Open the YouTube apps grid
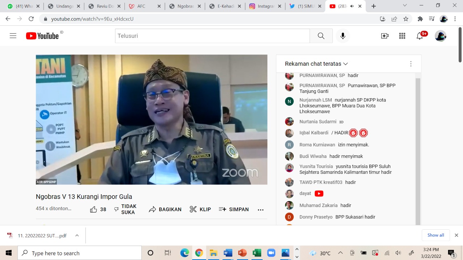 pos(402,36)
